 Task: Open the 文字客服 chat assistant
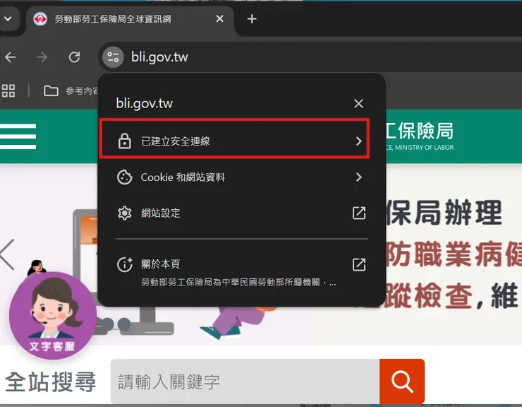pos(53,315)
